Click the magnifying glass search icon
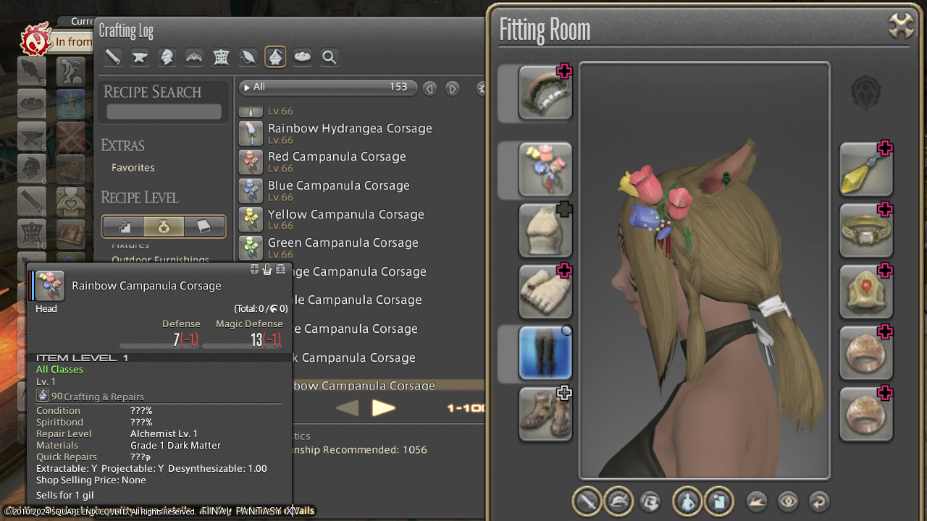 tap(330, 57)
